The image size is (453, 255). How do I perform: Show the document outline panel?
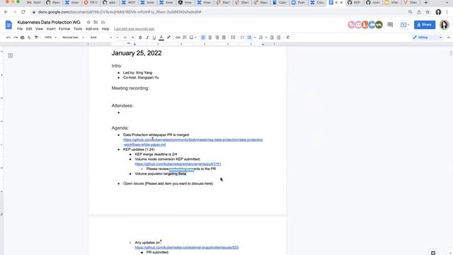pos(11,55)
